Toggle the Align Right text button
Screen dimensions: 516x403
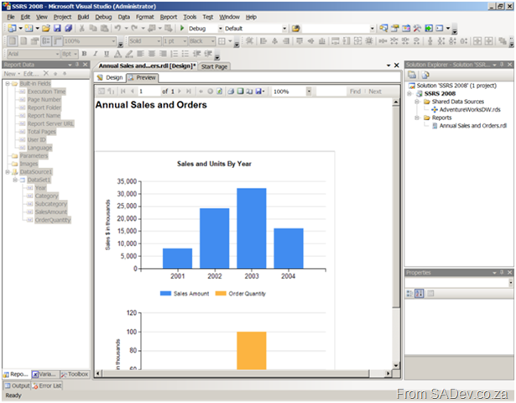pos(163,54)
